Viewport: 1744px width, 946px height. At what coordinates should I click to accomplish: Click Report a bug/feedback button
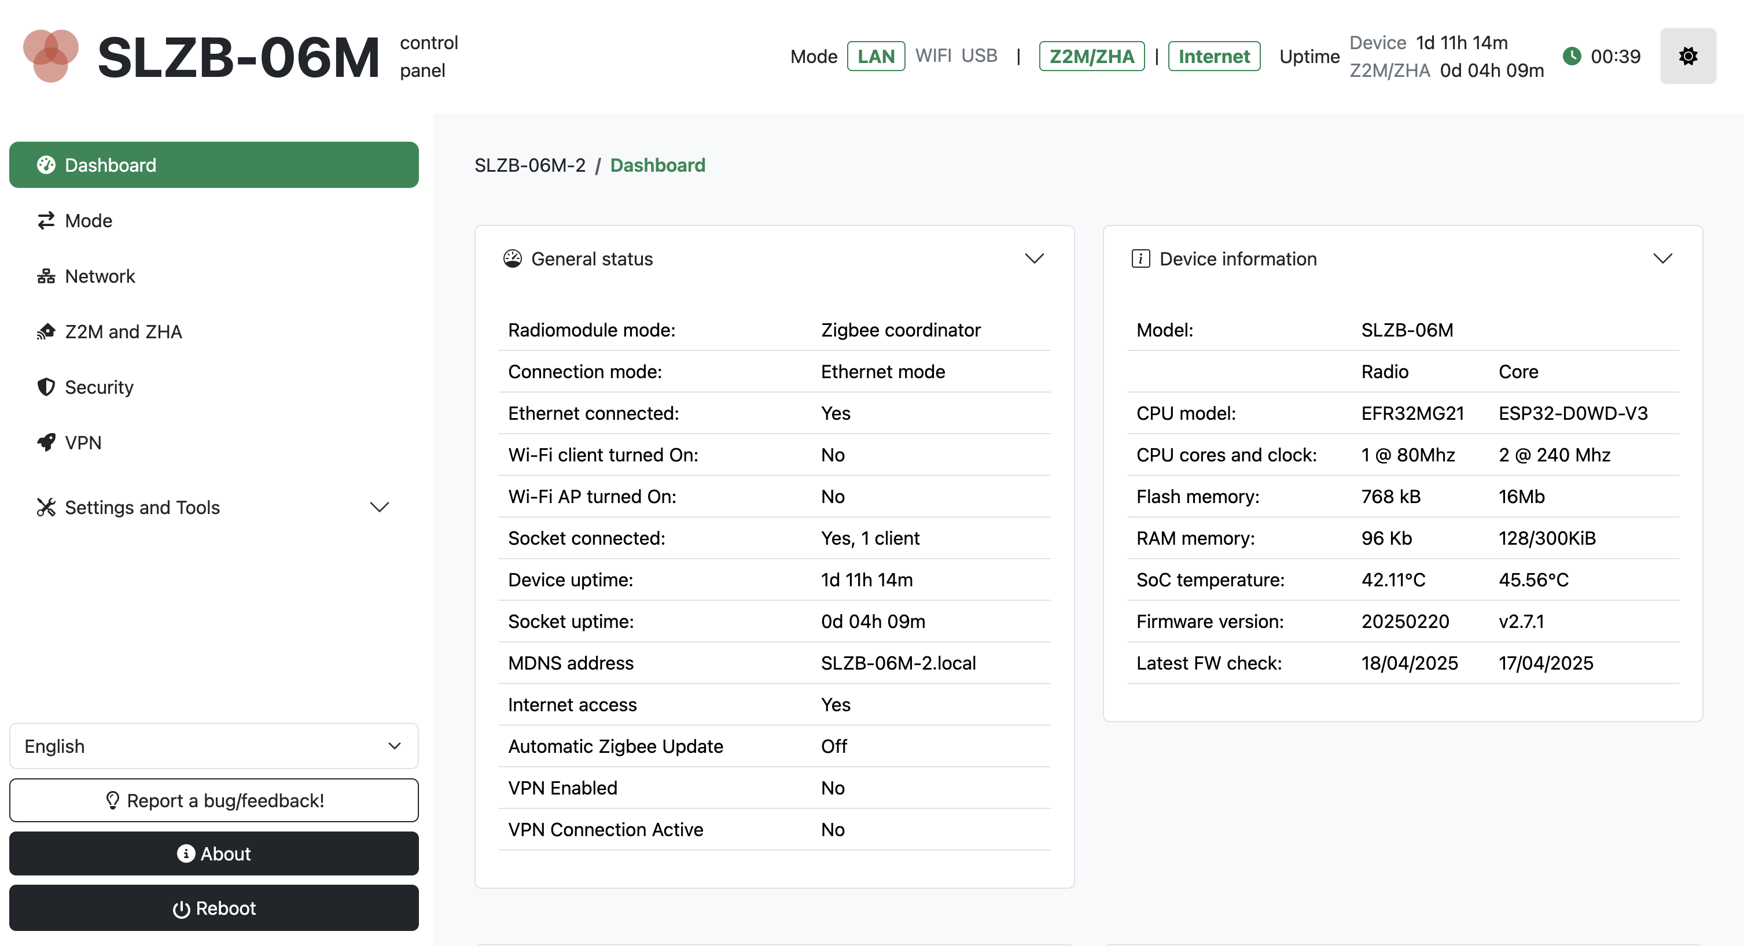click(x=214, y=800)
